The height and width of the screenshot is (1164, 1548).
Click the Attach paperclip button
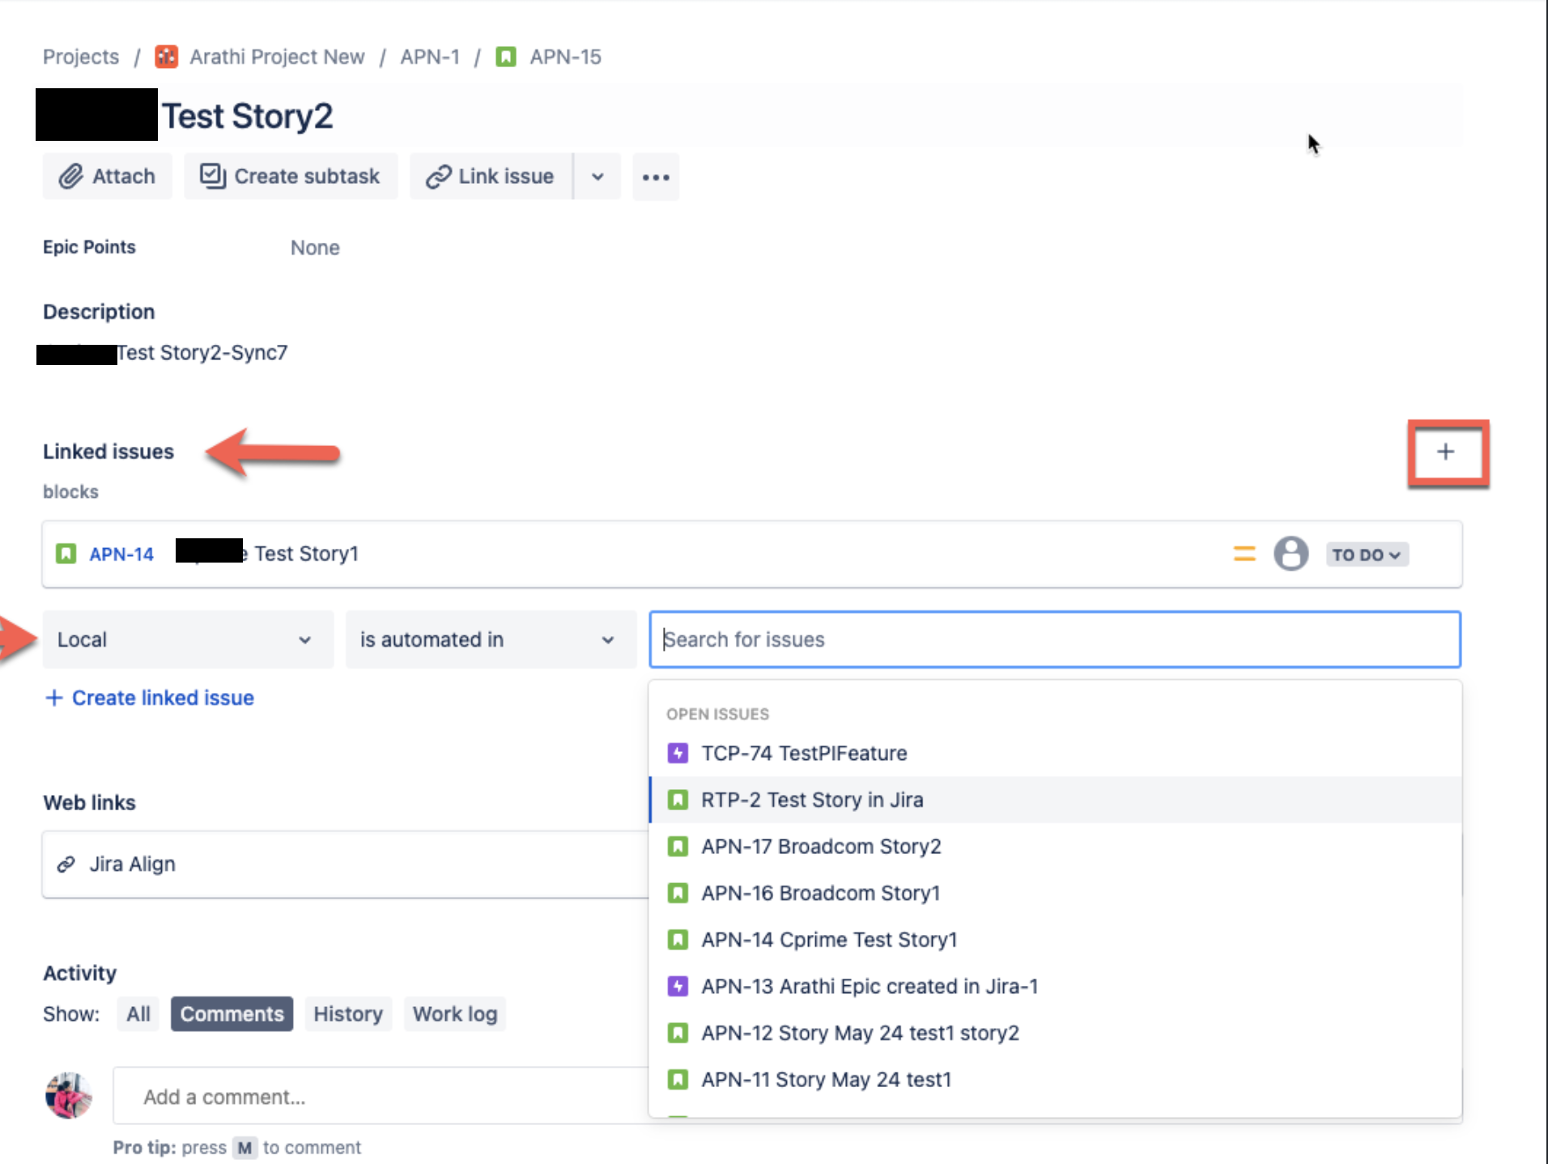pos(108,176)
